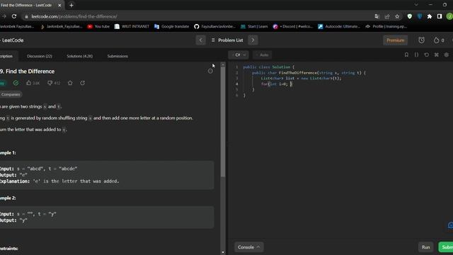This screenshot has width=453, height=255.
Task: Open a new browser tab
Action: click(x=71, y=5)
